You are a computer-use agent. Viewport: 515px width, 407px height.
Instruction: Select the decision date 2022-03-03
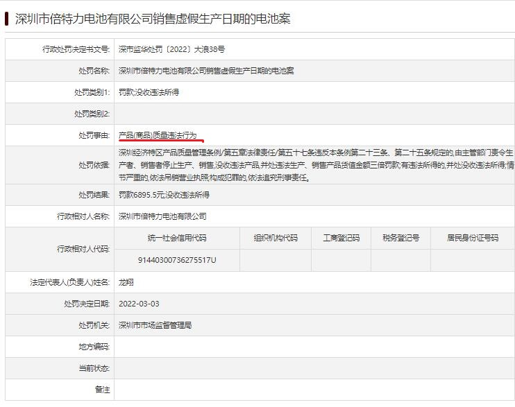(x=139, y=304)
